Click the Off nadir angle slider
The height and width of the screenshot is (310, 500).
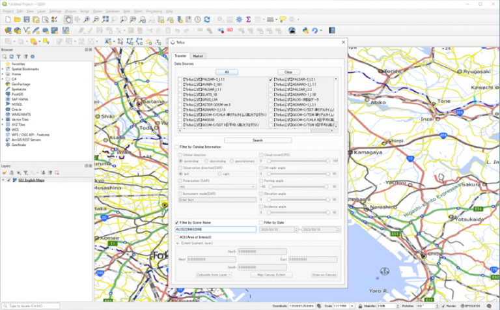click(298, 174)
